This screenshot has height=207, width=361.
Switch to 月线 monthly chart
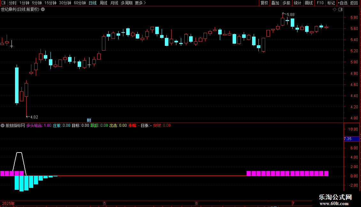(x=114, y=3)
